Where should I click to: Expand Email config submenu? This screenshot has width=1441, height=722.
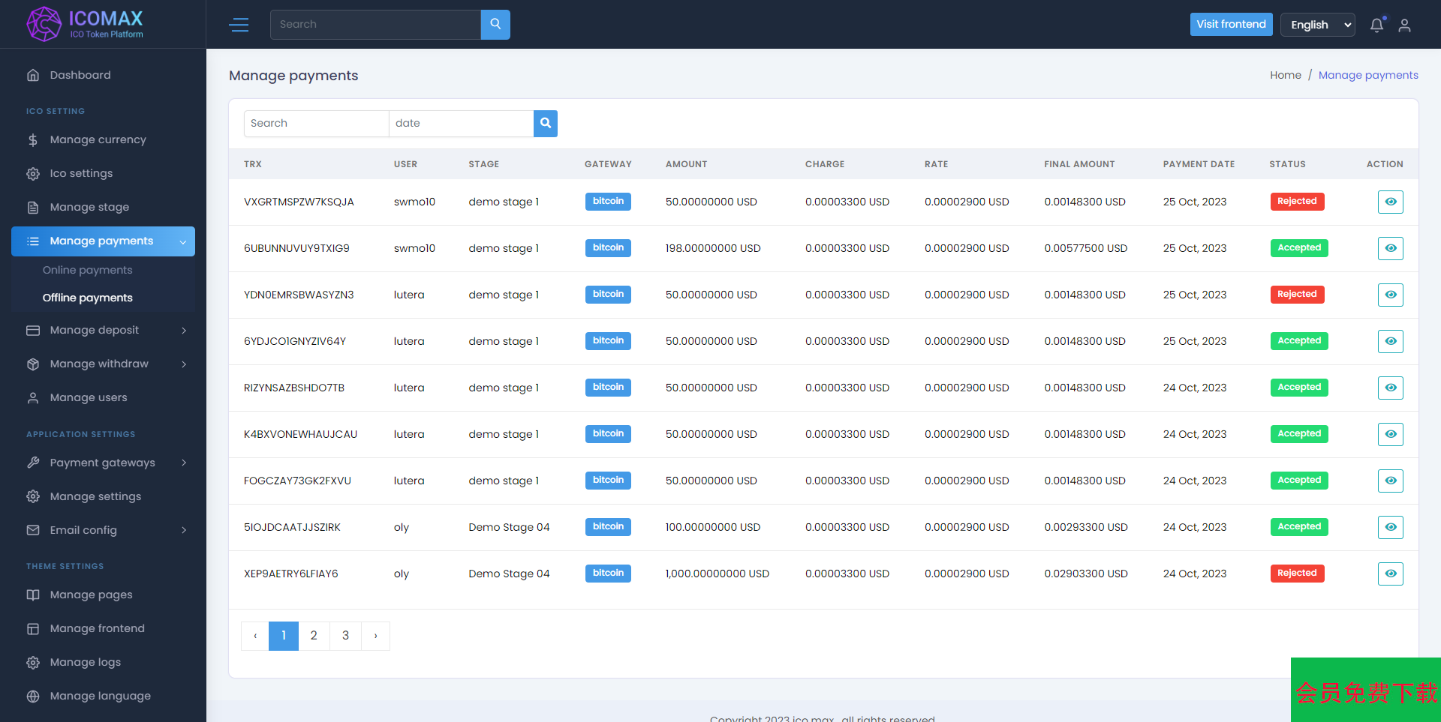click(103, 530)
